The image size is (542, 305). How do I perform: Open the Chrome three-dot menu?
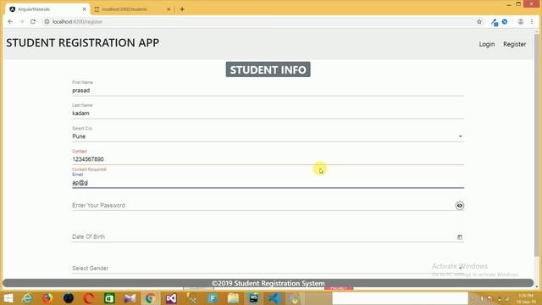[532, 22]
